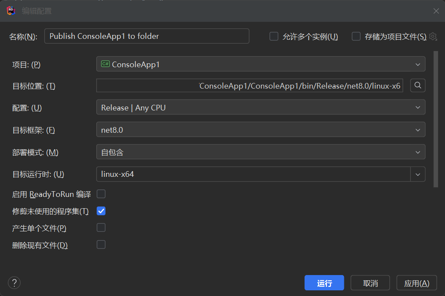Viewport: 445px width, 296px height.
Task: Click the 运行 button
Action: tap(324, 283)
